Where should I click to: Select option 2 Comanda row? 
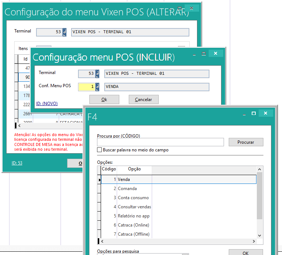click(x=179, y=189)
